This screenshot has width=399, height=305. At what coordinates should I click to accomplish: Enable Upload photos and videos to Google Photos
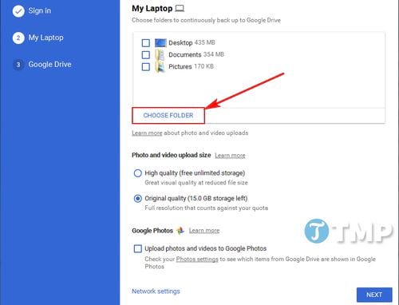[137, 248]
